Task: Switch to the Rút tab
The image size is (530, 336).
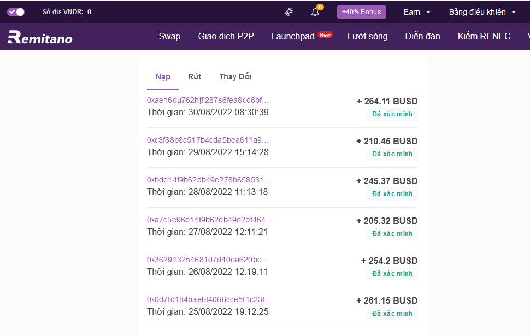Action: [195, 76]
